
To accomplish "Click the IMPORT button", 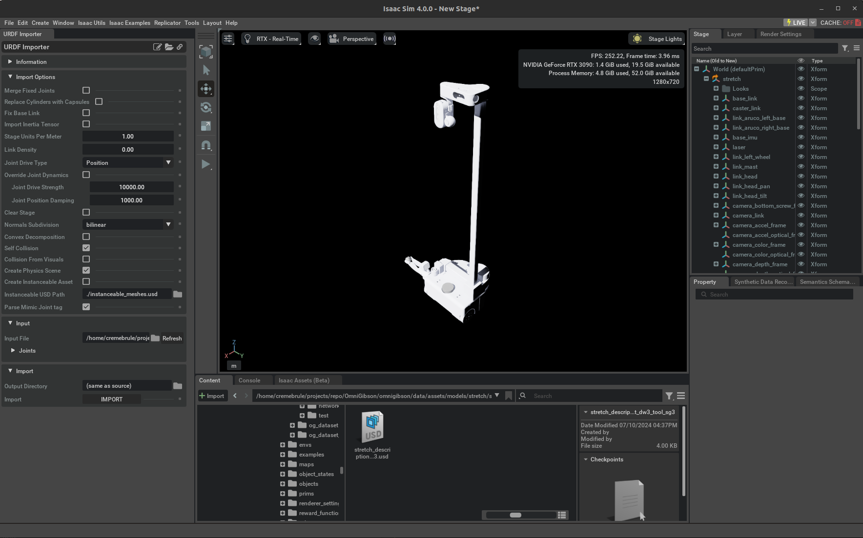I will (111, 399).
